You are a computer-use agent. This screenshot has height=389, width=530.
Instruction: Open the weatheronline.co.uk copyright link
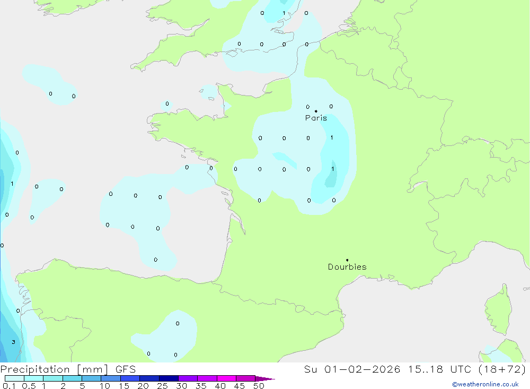pos(485,384)
